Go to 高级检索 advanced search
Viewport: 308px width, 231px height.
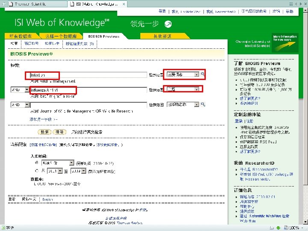tap(31, 43)
